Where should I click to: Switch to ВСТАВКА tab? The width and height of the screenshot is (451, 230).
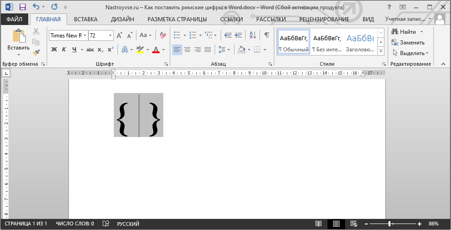[86, 19]
